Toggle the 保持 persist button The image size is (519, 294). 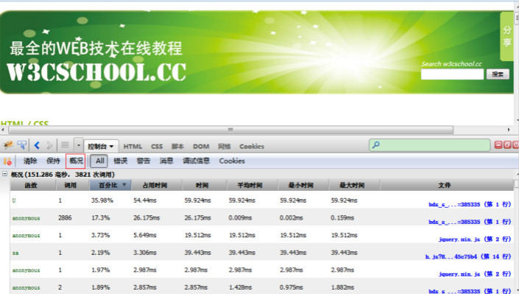point(53,161)
